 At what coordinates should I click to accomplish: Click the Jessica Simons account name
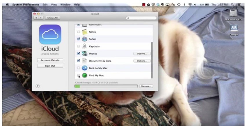coord(50,54)
